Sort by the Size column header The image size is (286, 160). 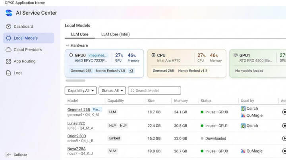[151, 101]
